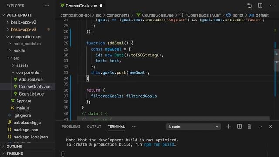Click the Vue icon on CourseGoals.vue tab
279x157 pixels.
click(62, 6)
